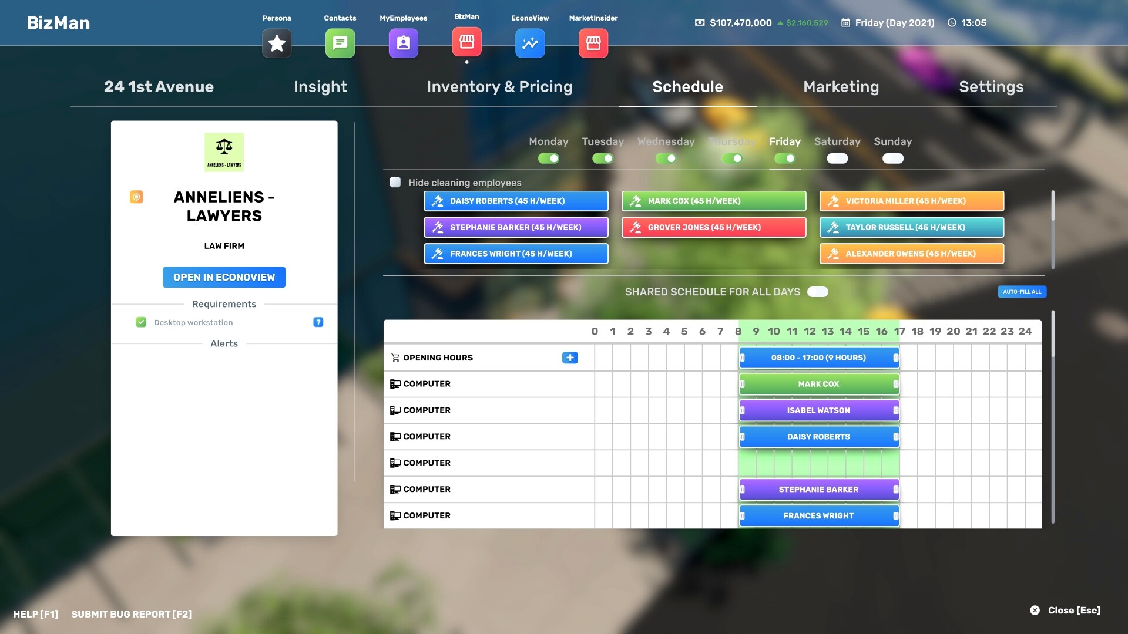Toggle Sunday schedule on

click(892, 158)
